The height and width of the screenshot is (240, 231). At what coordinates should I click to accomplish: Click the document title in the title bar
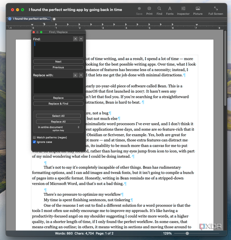pyautogui.click(x=75, y=10)
